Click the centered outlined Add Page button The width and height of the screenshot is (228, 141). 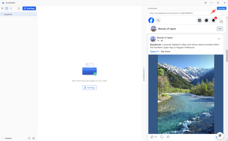click(89, 88)
